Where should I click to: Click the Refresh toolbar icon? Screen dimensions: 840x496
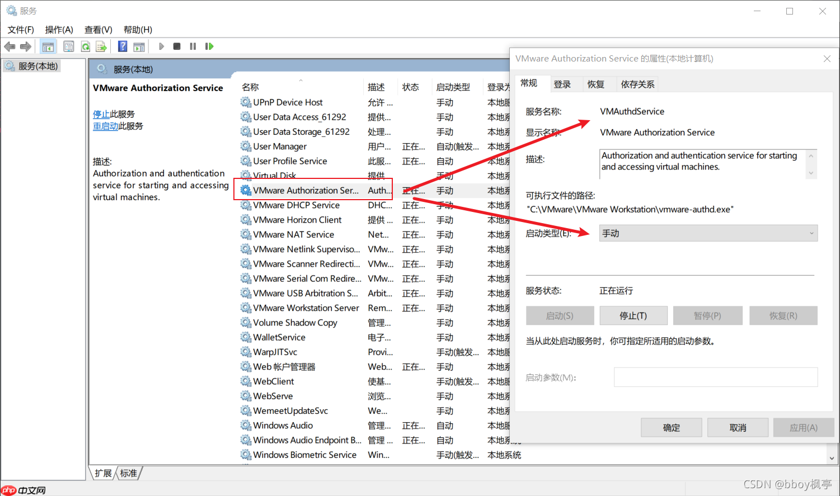coord(85,46)
